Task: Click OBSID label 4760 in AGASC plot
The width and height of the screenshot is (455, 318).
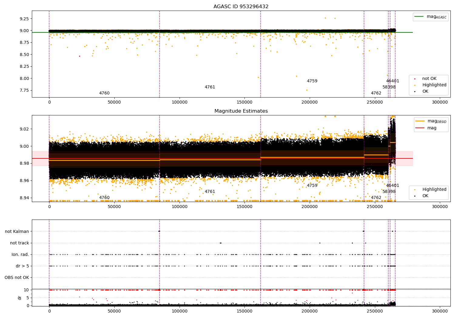Action: pyautogui.click(x=104, y=93)
